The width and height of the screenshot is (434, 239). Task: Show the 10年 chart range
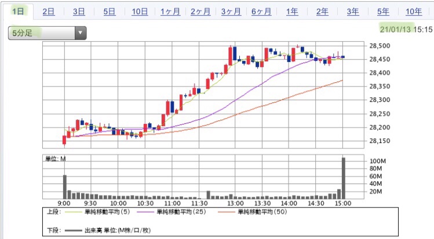414,12
